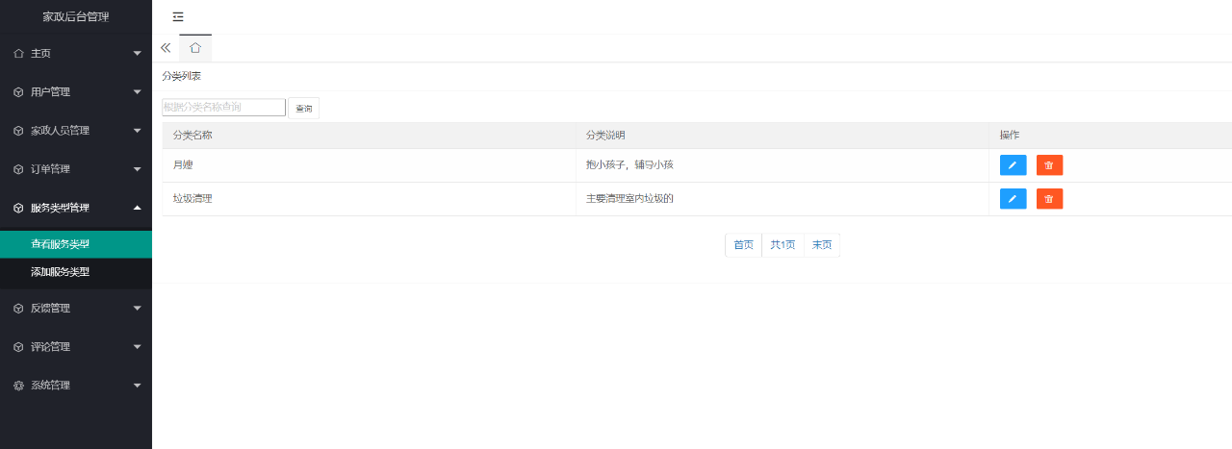Click the cube icon beside 订单管理
This screenshot has width=1232, height=449.
coord(18,169)
